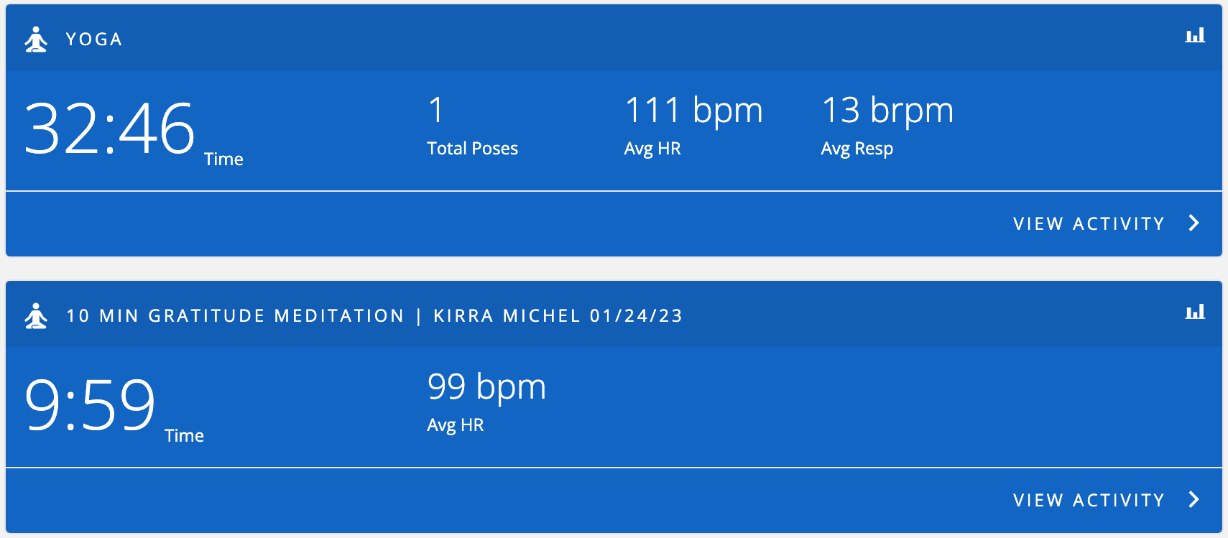Select the 13 brpm average respiration value
The image size is (1228, 538).
tap(887, 111)
